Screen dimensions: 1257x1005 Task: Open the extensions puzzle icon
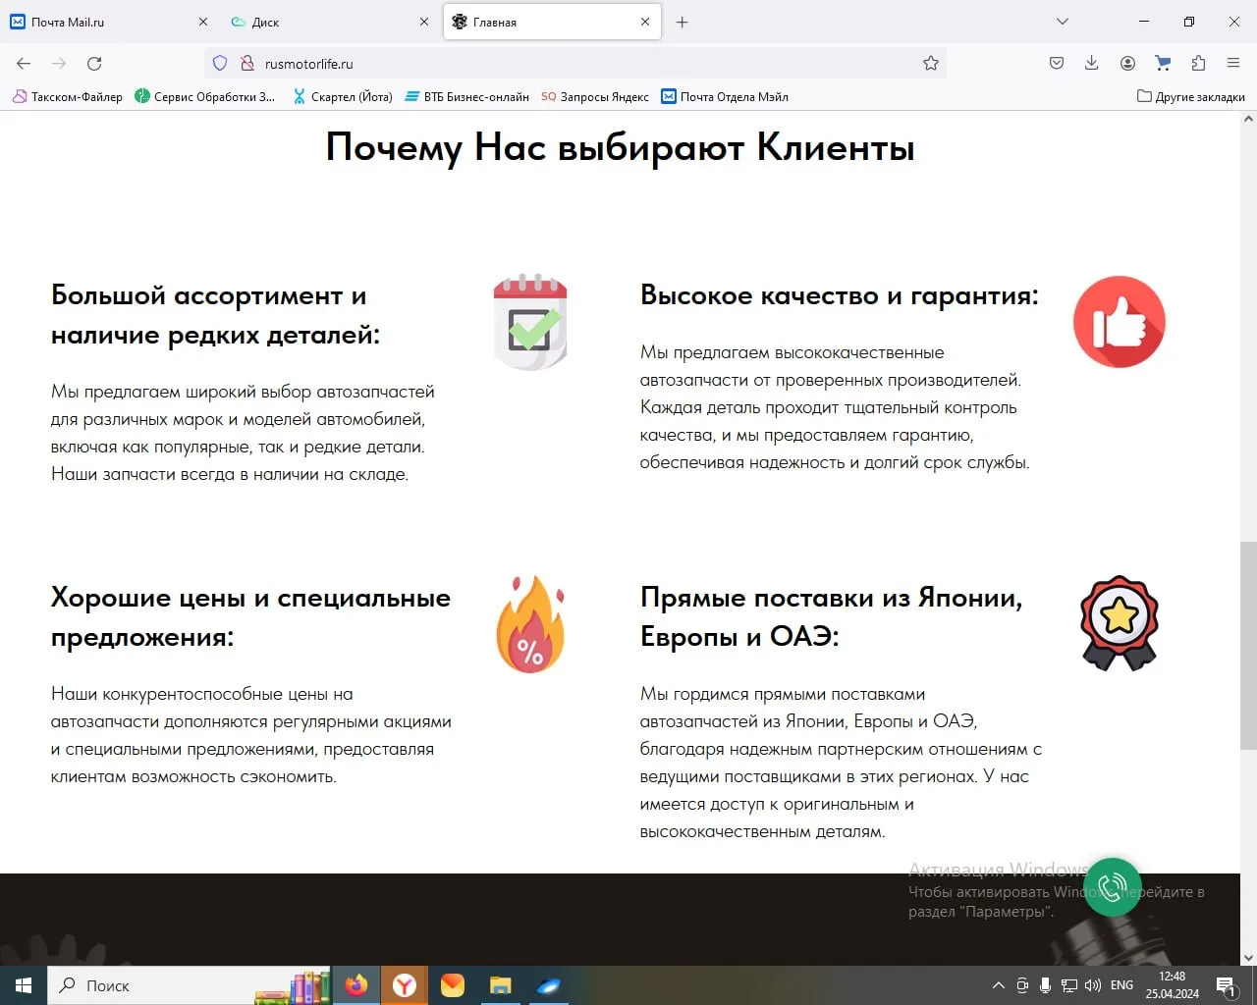coord(1198,64)
